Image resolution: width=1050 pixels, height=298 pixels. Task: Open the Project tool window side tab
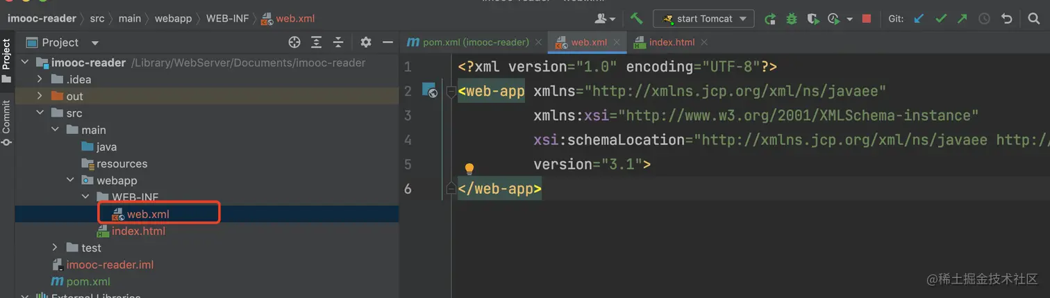[x=6, y=60]
